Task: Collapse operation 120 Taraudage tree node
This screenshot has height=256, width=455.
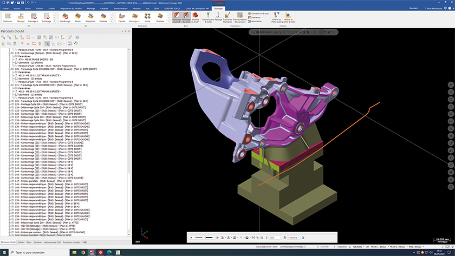Action: 9,69
